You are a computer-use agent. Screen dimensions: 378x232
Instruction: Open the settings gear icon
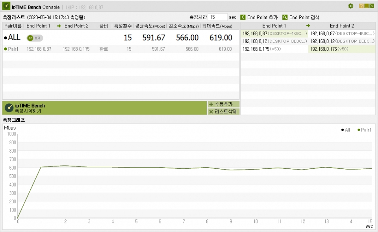pos(350,6)
